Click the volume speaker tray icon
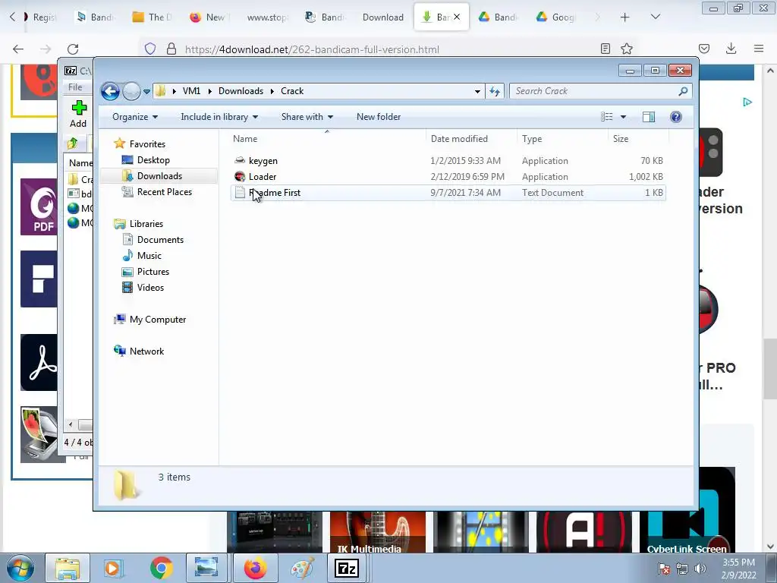Image resolution: width=777 pixels, height=583 pixels. 700,569
